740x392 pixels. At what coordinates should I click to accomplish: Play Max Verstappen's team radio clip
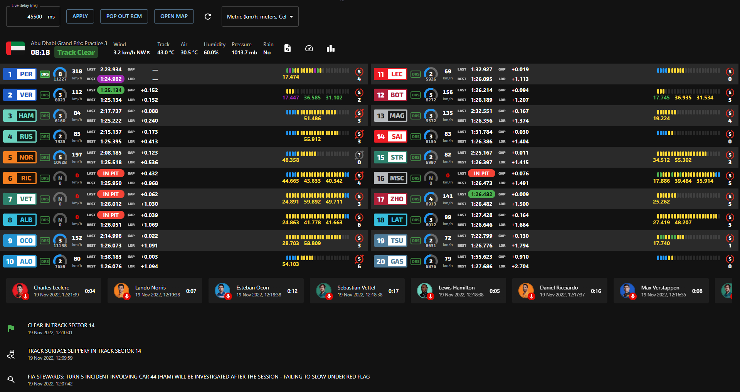pos(627,291)
